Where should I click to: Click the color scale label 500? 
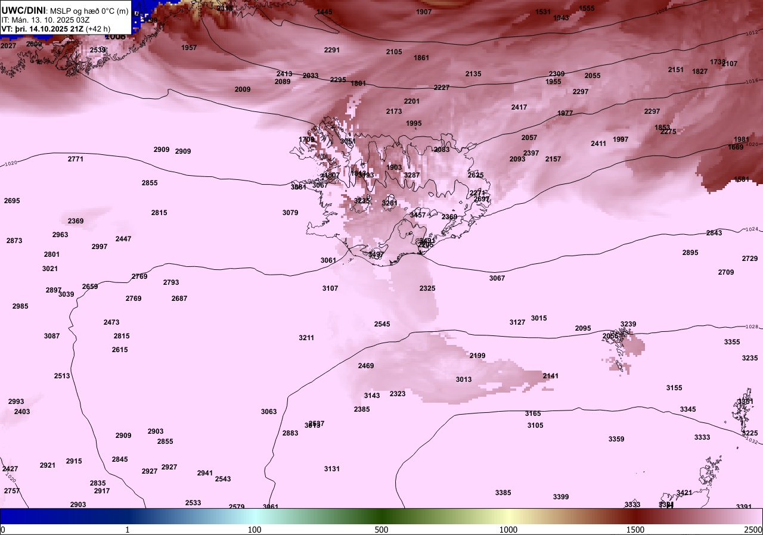(x=381, y=530)
